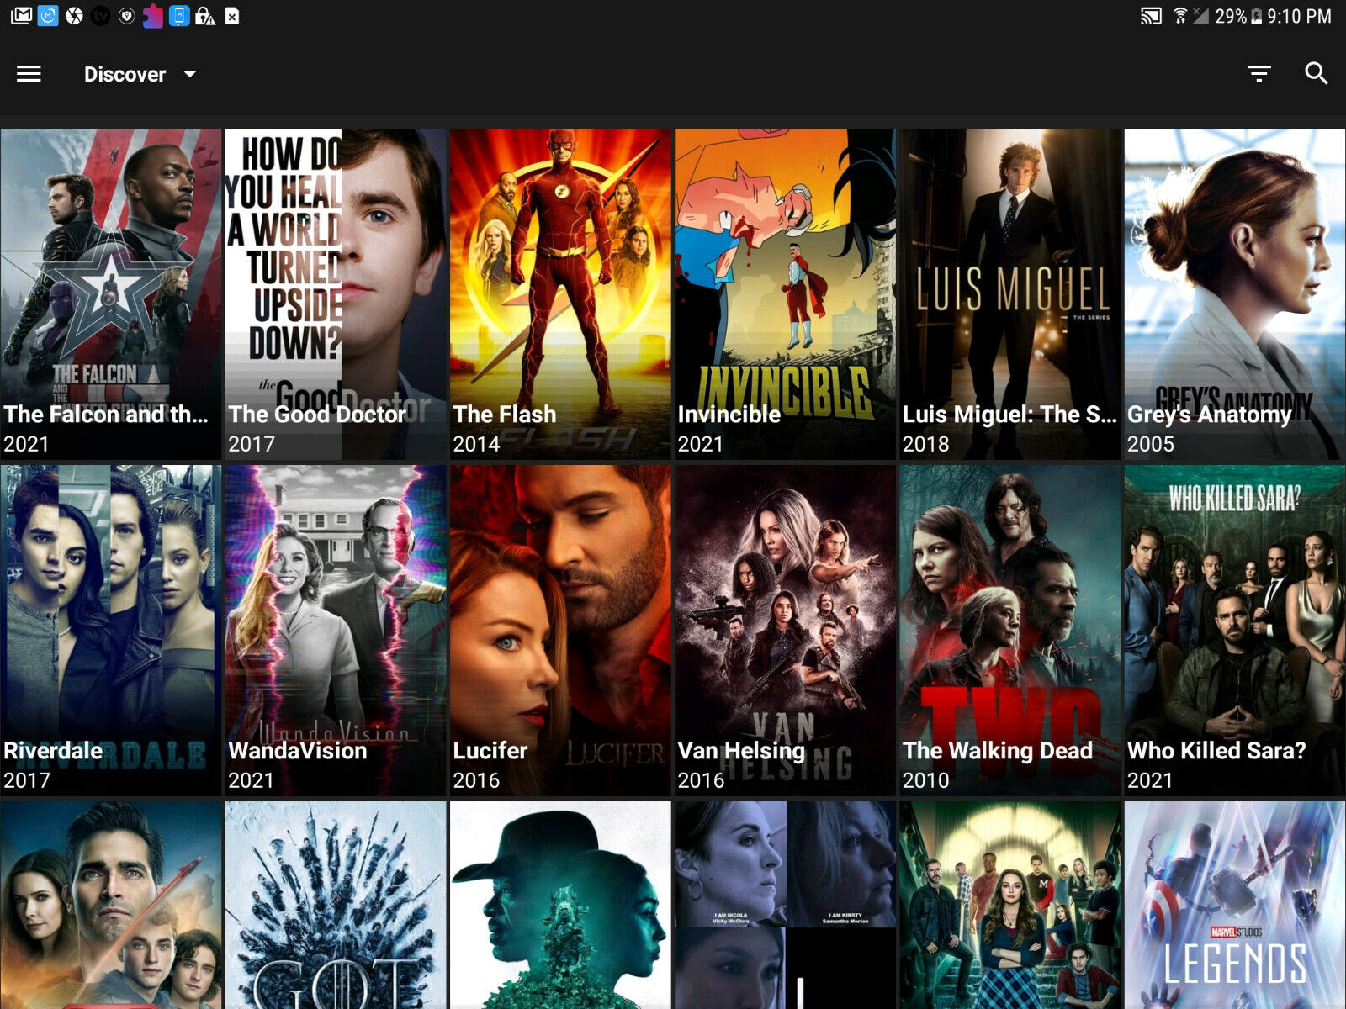Select The Flash 2014 poster

[x=560, y=293]
